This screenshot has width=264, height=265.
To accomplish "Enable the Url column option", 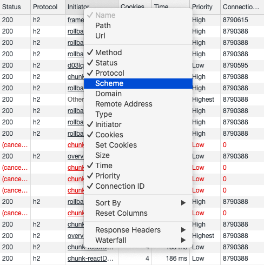I will coord(138,36).
